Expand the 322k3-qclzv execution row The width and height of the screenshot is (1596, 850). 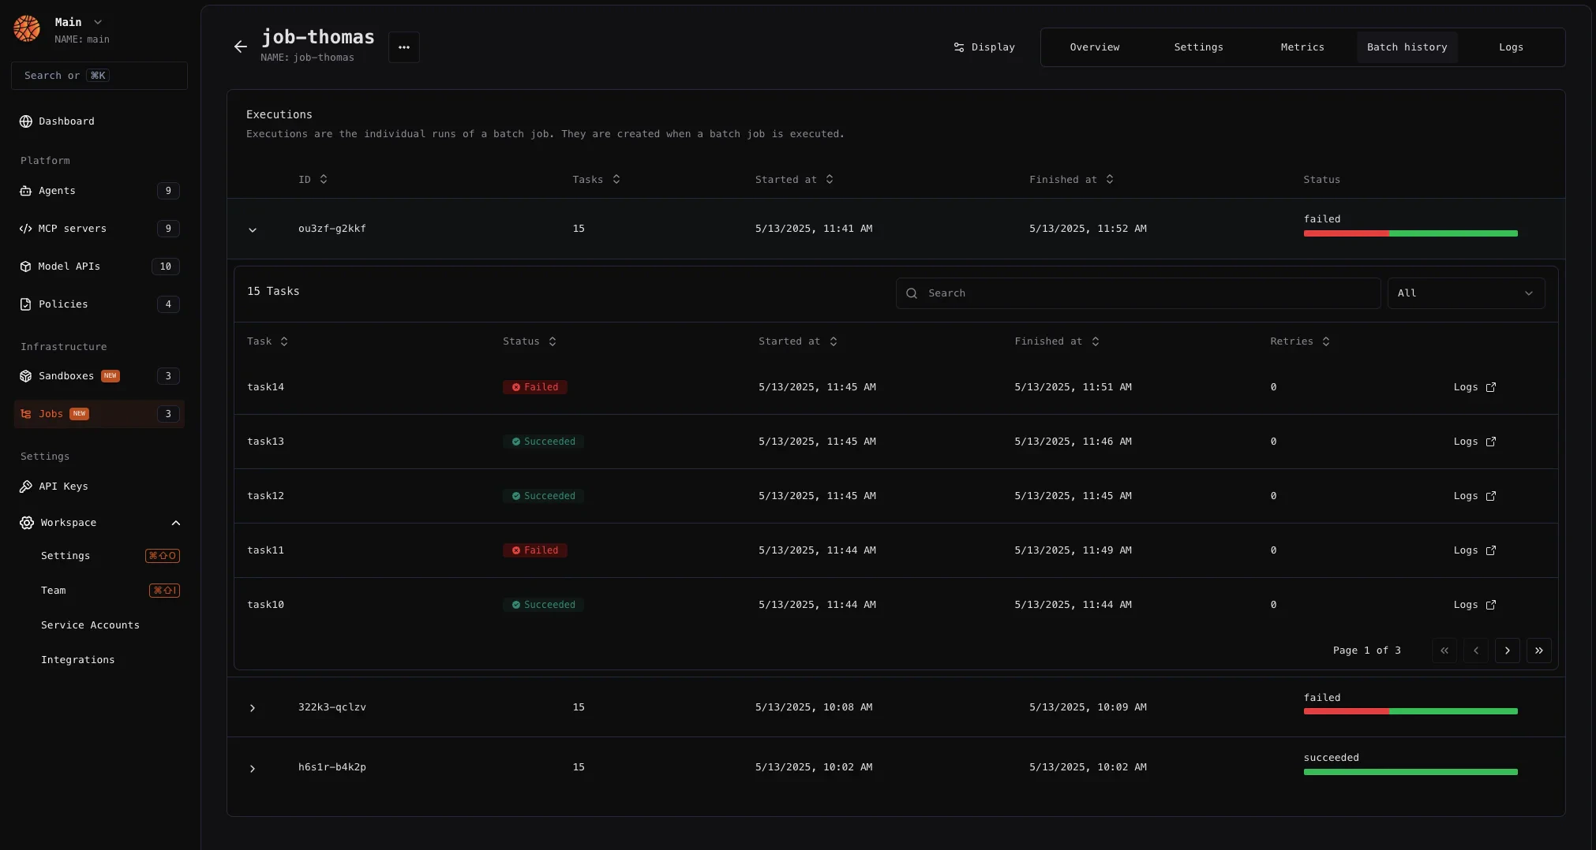(x=253, y=708)
